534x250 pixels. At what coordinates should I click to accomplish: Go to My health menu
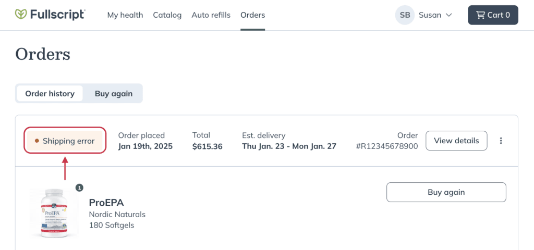coord(125,15)
